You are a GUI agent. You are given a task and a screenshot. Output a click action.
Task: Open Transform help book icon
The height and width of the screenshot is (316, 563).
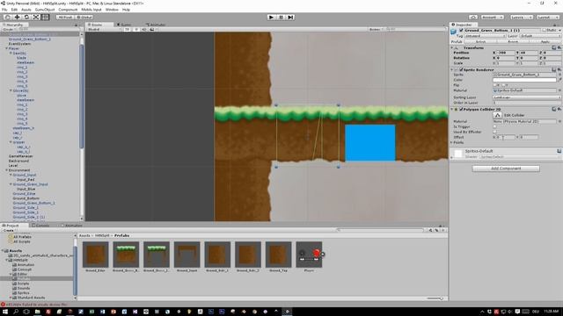click(554, 47)
